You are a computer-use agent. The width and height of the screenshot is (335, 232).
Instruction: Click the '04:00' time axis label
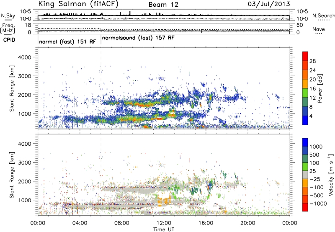pyautogui.click(x=80, y=223)
